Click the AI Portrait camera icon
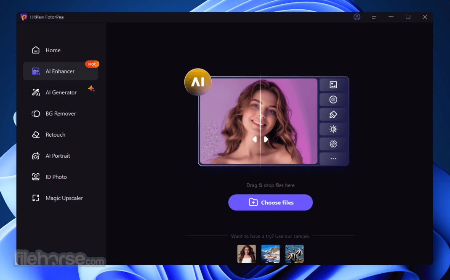Viewport: 450px width, 280px height. 36,156
